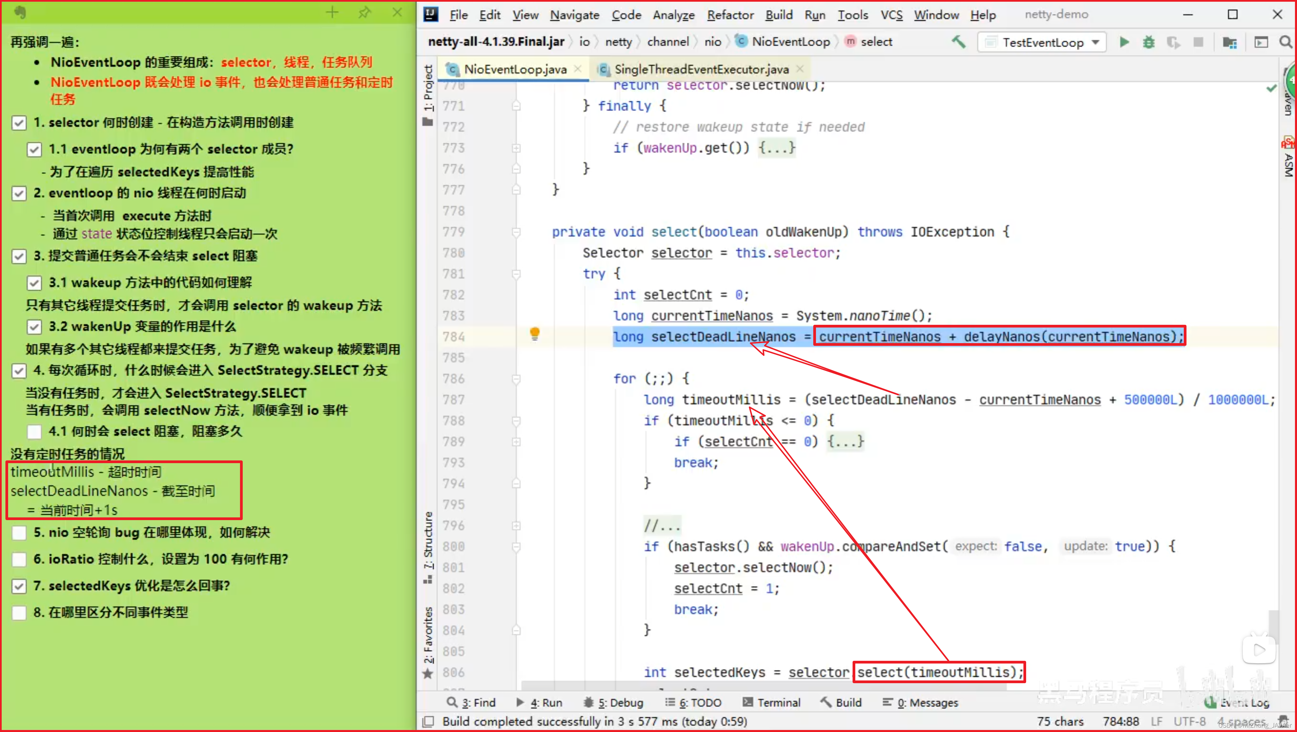Open the File menu

point(458,15)
